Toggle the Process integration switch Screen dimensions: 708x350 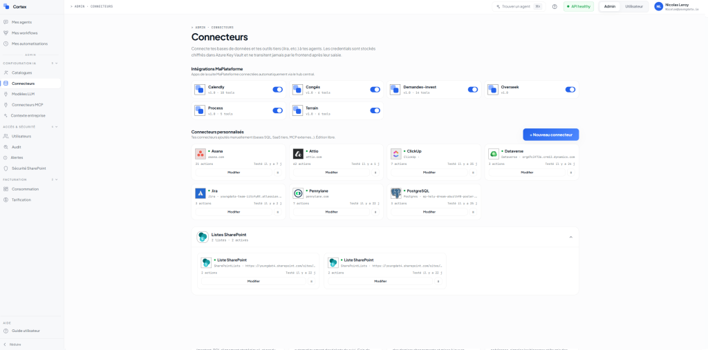coord(277,110)
